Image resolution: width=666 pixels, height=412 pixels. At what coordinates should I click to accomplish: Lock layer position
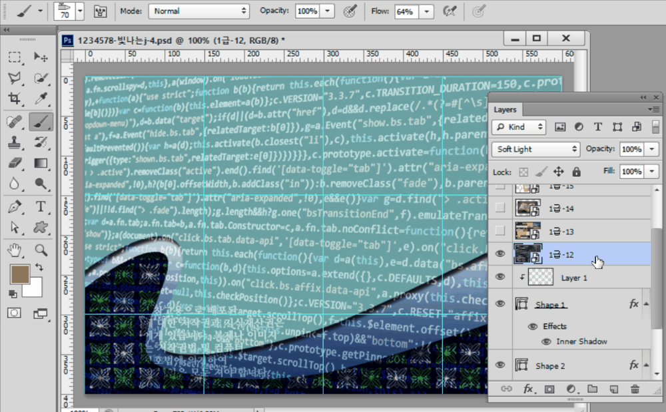(x=559, y=172)
